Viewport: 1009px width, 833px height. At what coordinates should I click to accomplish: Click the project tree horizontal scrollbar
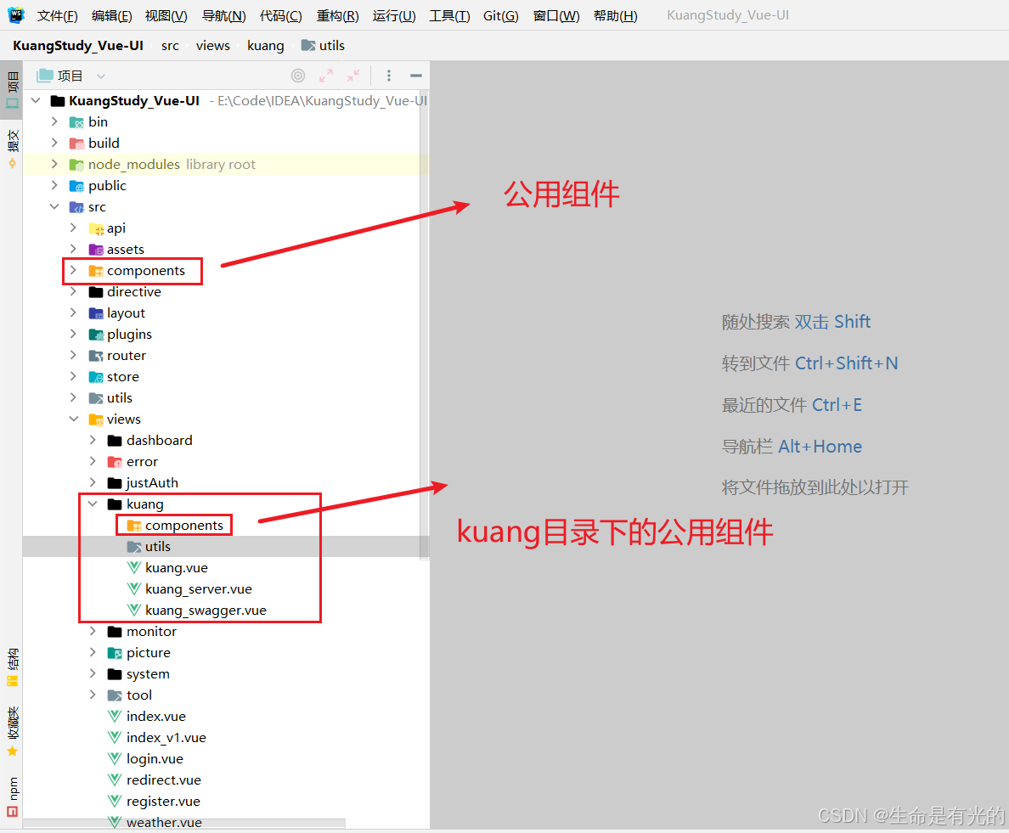[184, 823]
